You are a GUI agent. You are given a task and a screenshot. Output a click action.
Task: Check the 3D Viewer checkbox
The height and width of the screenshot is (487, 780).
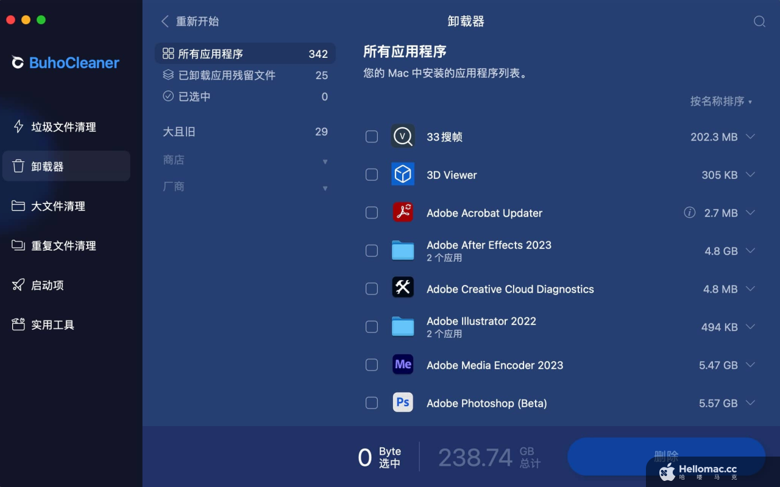coord(372,175)
